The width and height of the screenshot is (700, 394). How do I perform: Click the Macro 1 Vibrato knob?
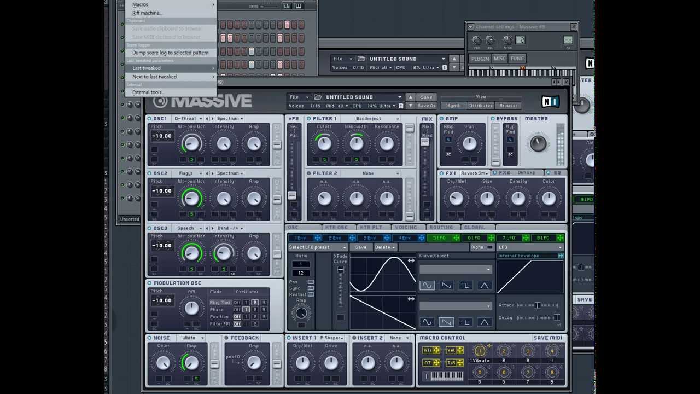[x=480, y=351]
